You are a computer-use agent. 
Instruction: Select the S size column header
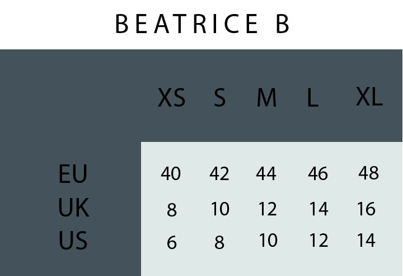219,99
